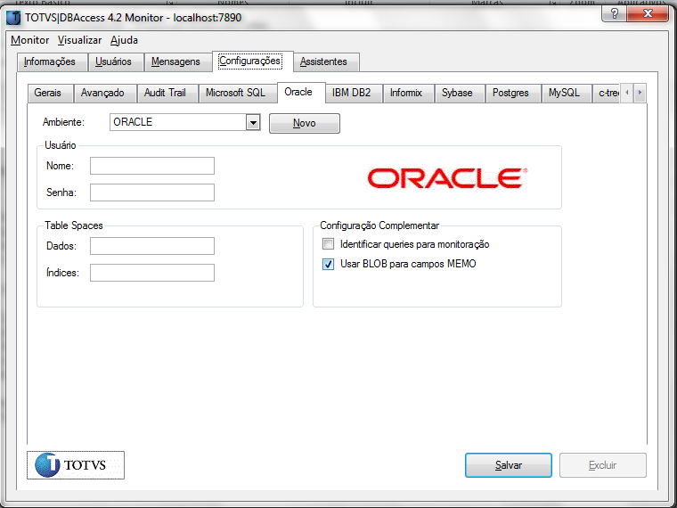Image resolution: width=677 pixels, height=508 pixels.
Task: Open the MySQL tab
Action: tap(566, 93)
